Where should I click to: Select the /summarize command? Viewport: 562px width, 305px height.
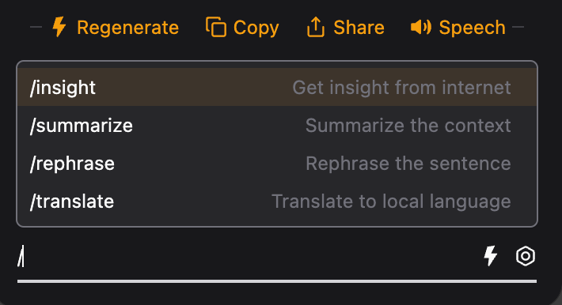277,126
